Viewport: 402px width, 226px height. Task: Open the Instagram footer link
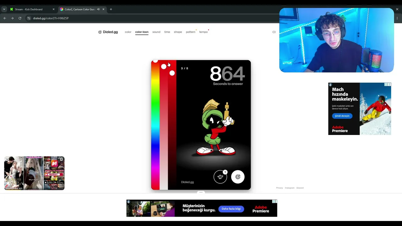290,188
